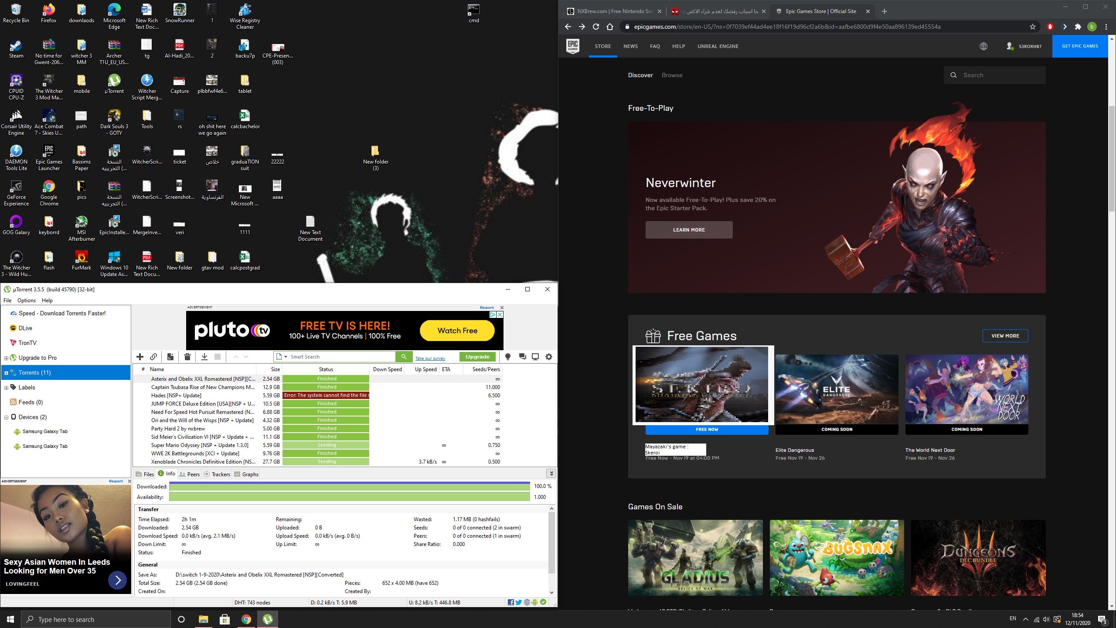Viewport: 1116px width, 628px height.
Task: Click Watch Free on the Pluto TV ad
Action: [x=457, y=331]
